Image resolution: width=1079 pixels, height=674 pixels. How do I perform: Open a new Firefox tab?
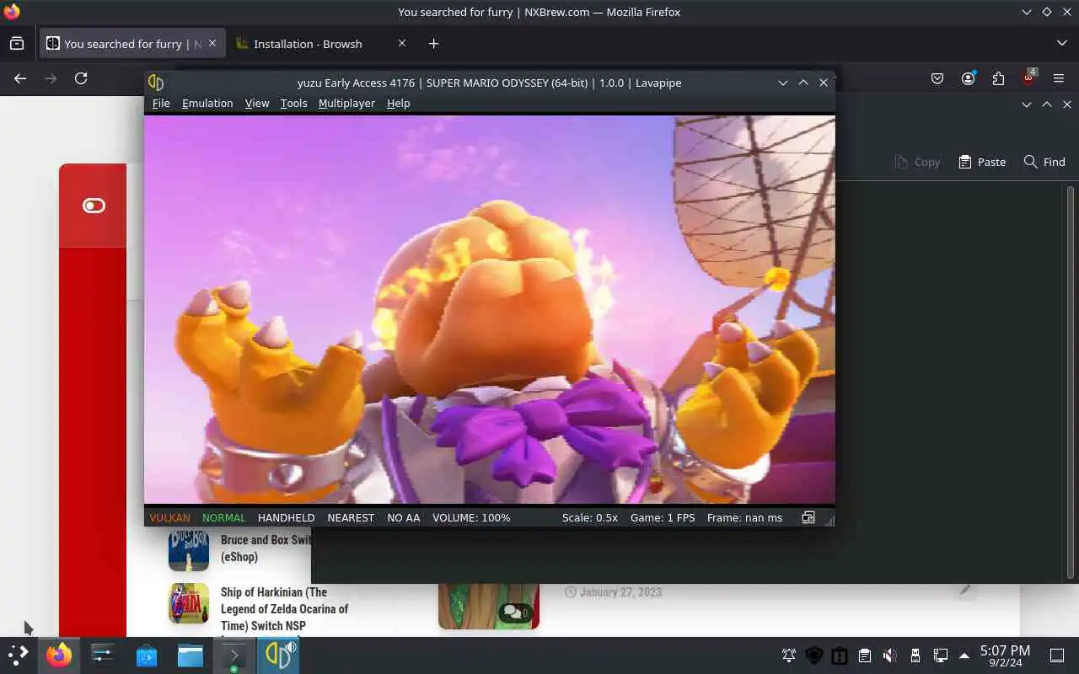tap(433, 44)
